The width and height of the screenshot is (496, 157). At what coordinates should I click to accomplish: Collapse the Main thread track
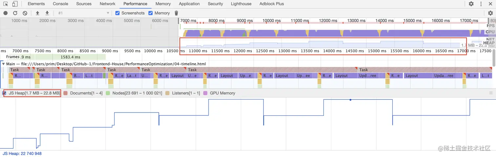point(4,64)
